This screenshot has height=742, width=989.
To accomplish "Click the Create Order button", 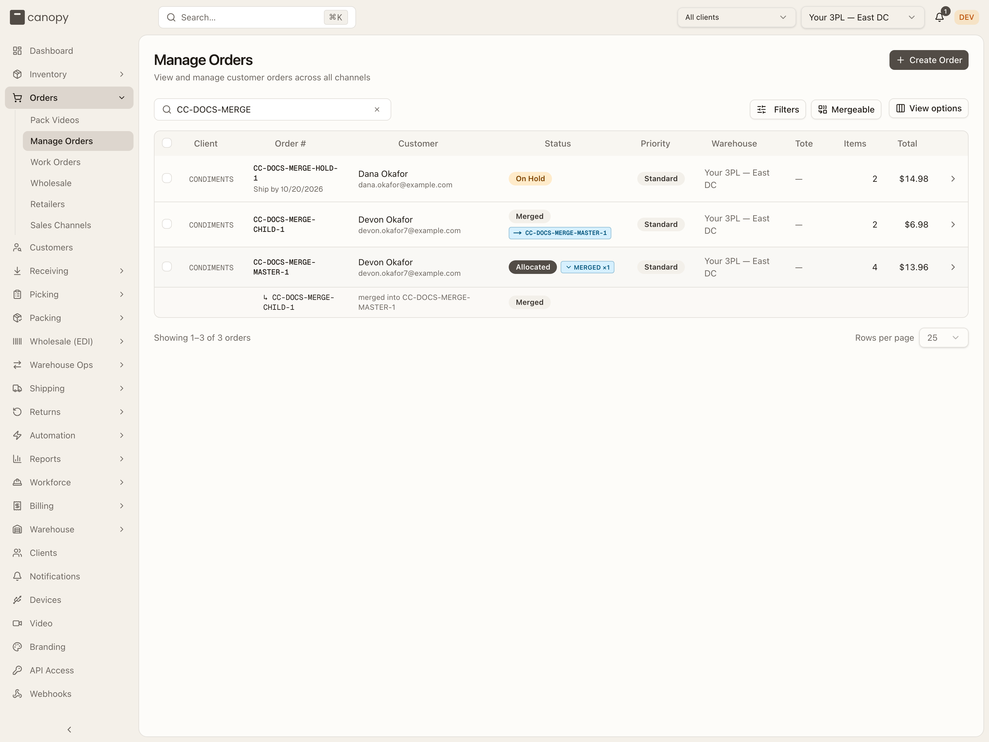I will (929, 60).
